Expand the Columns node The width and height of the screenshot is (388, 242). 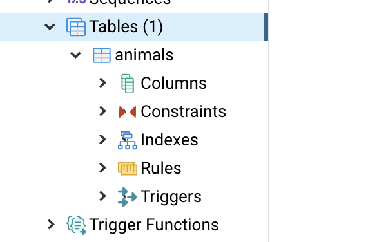(x=102, y=83)
